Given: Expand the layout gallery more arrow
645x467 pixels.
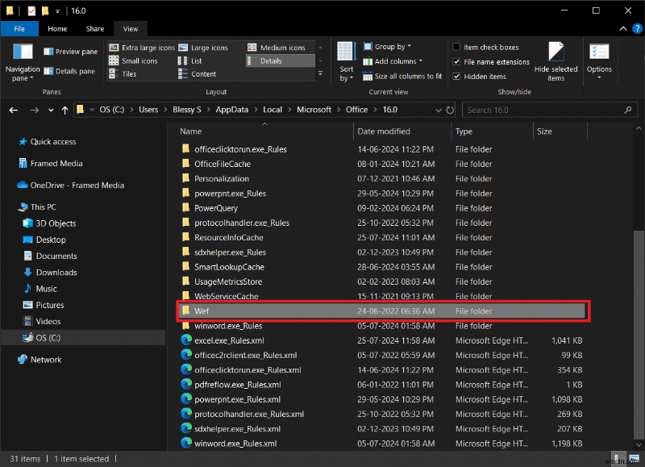Looking at the screenshot, I should pyautogui.click(x=320, y=73).
